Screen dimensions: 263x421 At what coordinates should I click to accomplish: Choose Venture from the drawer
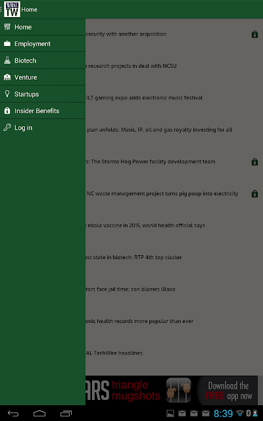(x=43, y=77)
